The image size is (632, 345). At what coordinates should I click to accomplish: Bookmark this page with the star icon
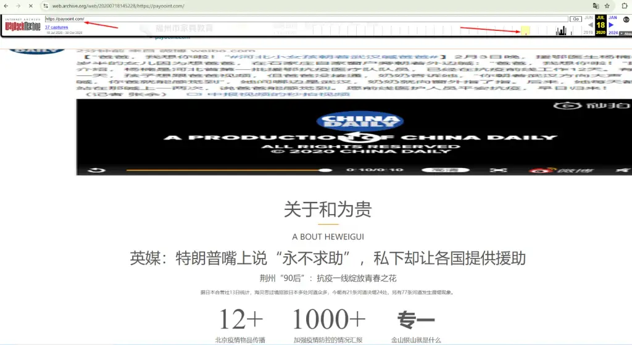coord(607,6)
